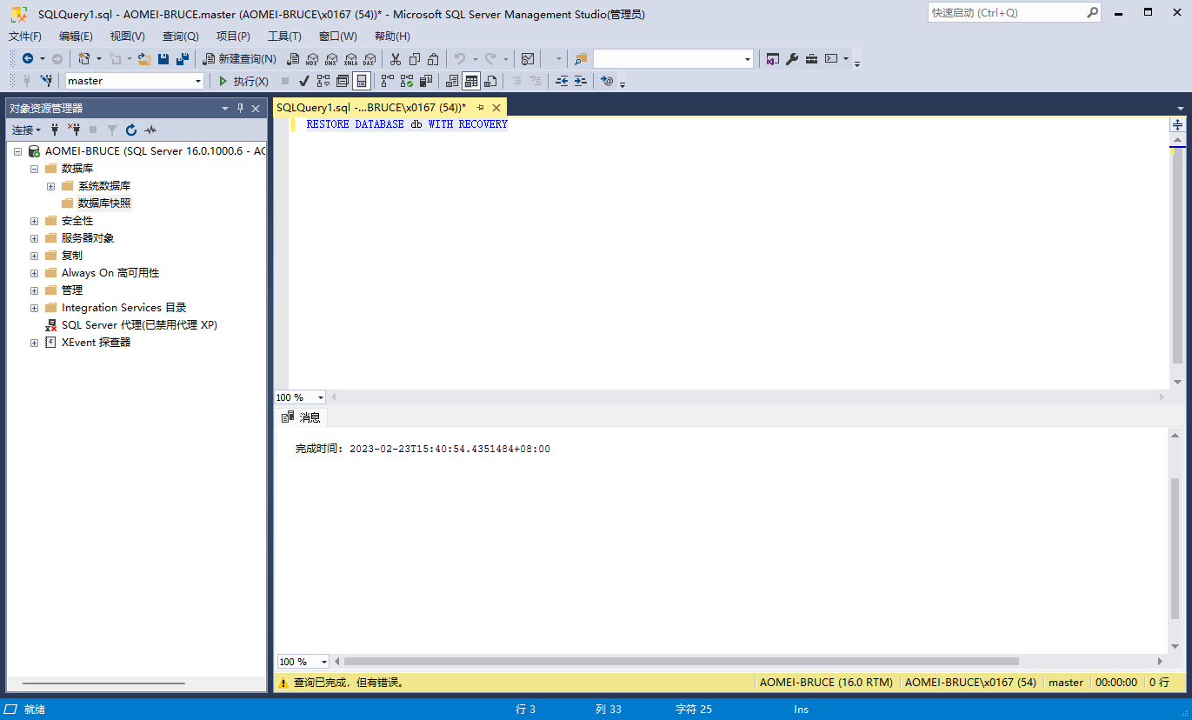The image size is (1192, 720).
Task: Toggle IntelliSense enabled button
Action: pos(362,81)
